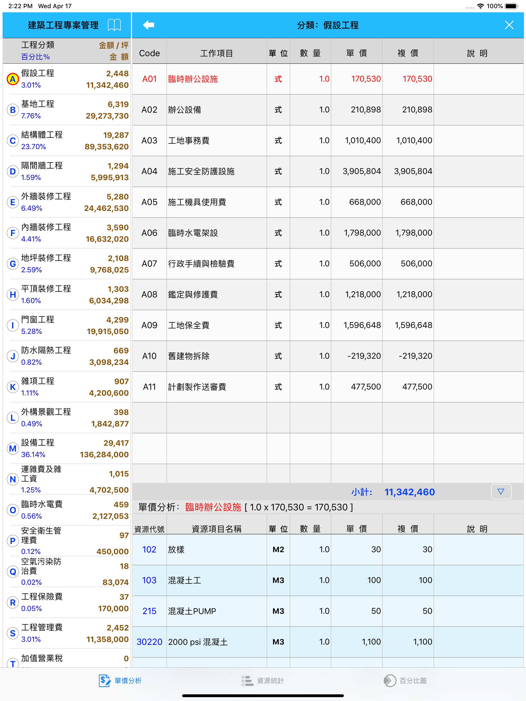The image size is (526, 701).
Task: Select category J circle icon
Action: point(13,356)
